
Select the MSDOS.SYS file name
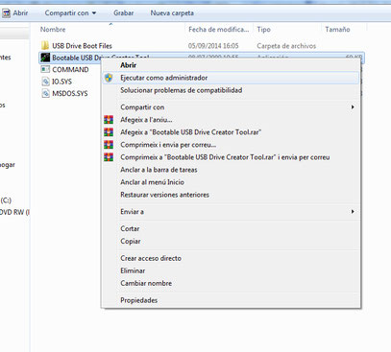[70, 94]
